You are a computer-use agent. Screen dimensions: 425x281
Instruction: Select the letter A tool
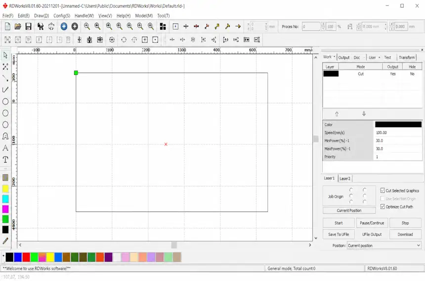point(5,148)
